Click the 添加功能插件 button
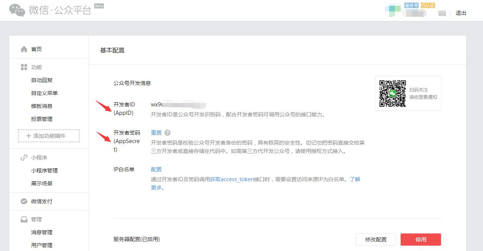This screenshot has width=483, height=251. [x=49, y=136]
